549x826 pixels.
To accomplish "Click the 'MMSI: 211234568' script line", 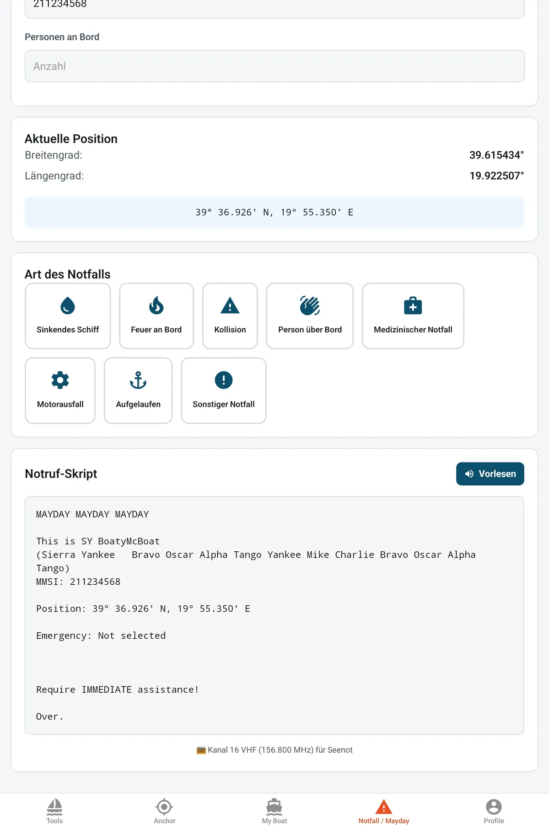I will click(78, 581).
